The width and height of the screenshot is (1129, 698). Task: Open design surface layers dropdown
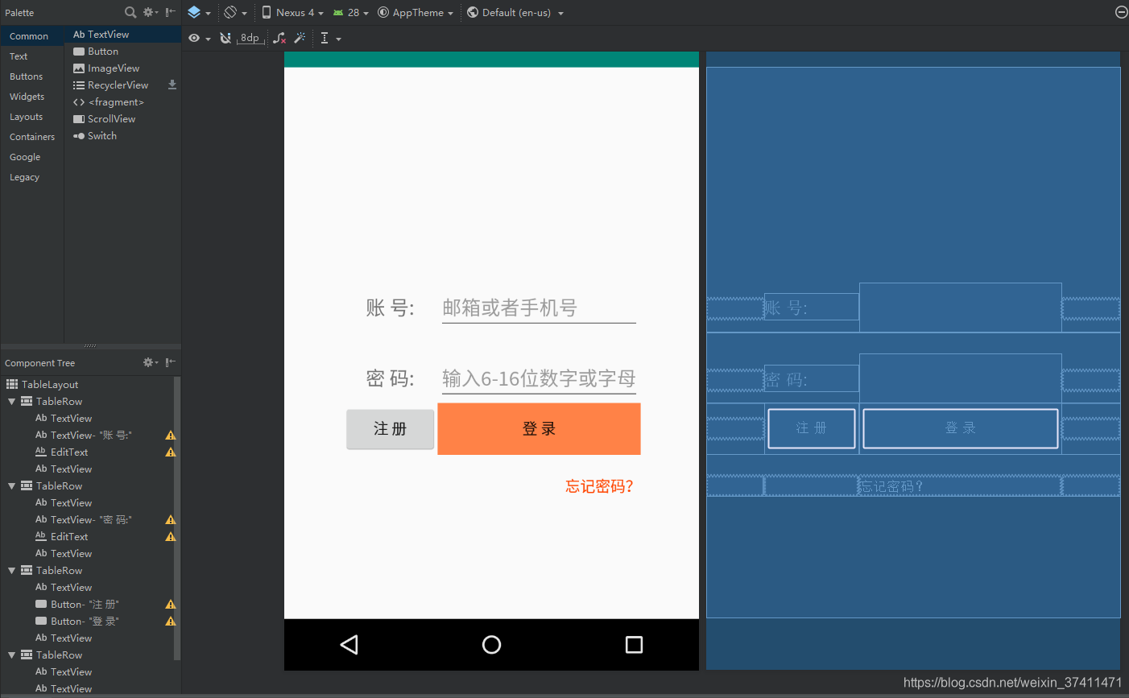(199, 12)
